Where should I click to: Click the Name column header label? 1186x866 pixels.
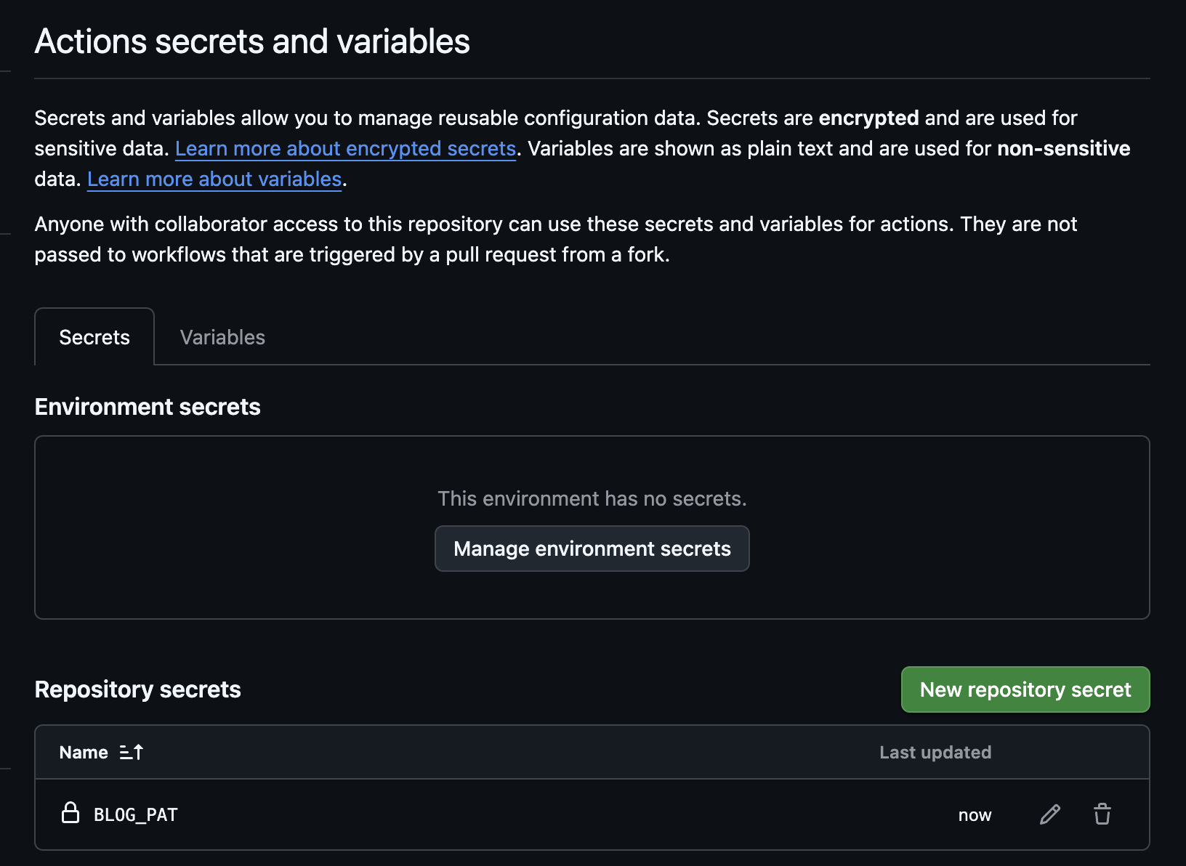click(x=84, y=753)
